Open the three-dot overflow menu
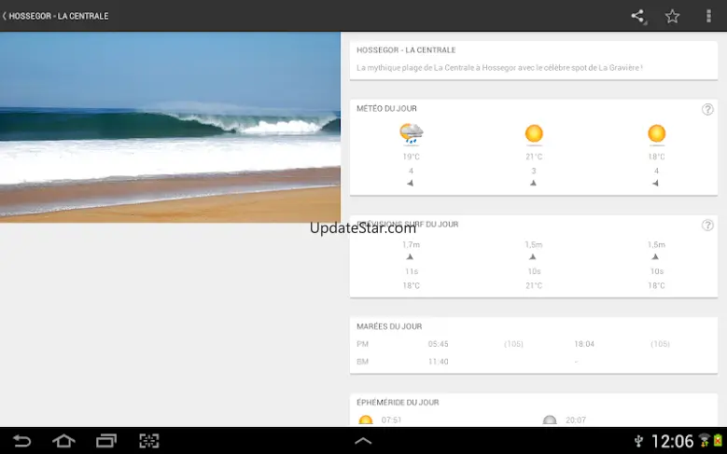Screen dimensions: 727x454 pos(708,16)
